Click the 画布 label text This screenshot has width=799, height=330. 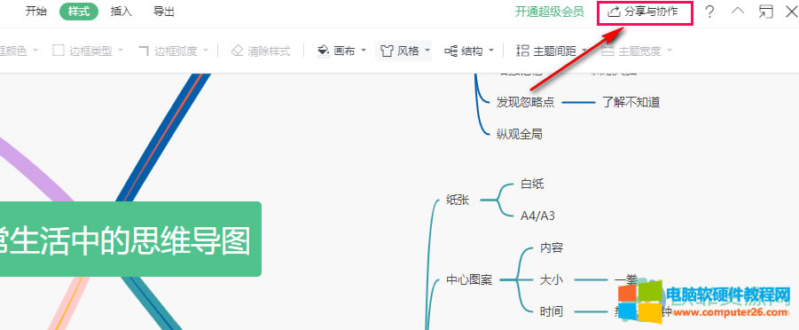pos(344,51)
